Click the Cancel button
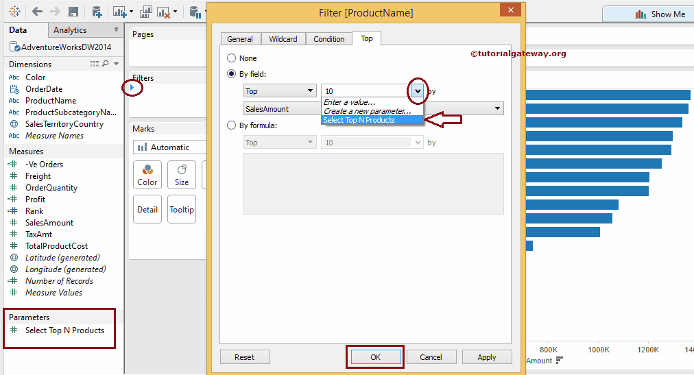 tap(431, 357)
